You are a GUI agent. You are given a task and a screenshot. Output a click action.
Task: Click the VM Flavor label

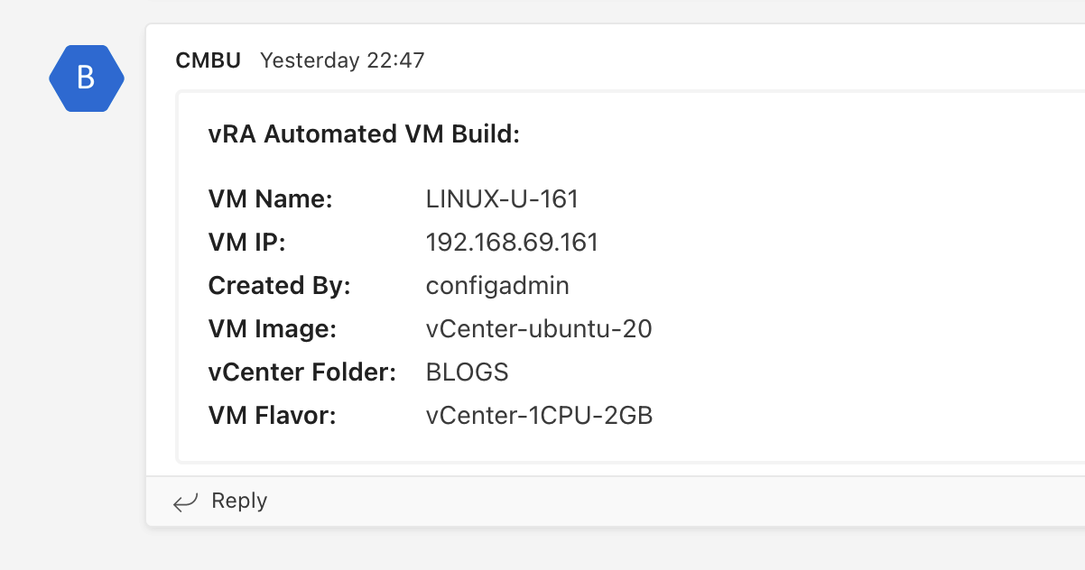tap(272, 416)
